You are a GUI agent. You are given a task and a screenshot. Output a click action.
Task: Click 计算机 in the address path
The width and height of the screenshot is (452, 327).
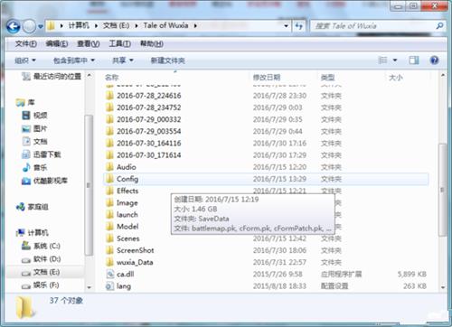pyautogui.click(x=79, y=25)
